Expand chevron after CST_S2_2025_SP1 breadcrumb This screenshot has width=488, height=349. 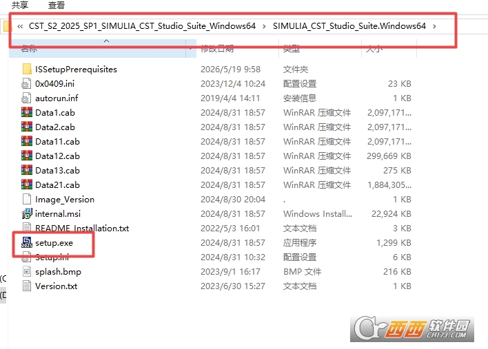[x=264, y=26]
